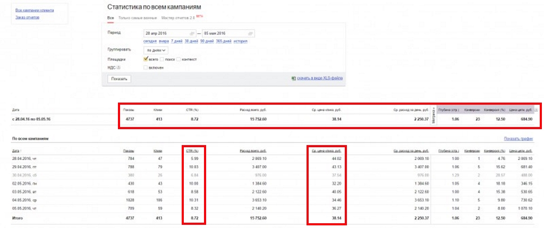Switch to 'Только самые важные' tab

[x=138, y=18]
